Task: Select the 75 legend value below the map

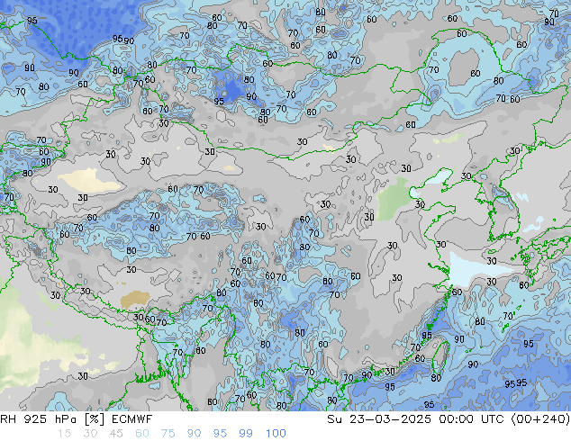Action: coord(168,434)
